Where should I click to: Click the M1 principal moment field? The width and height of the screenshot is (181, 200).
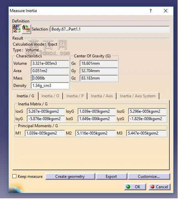coord(45,133)
